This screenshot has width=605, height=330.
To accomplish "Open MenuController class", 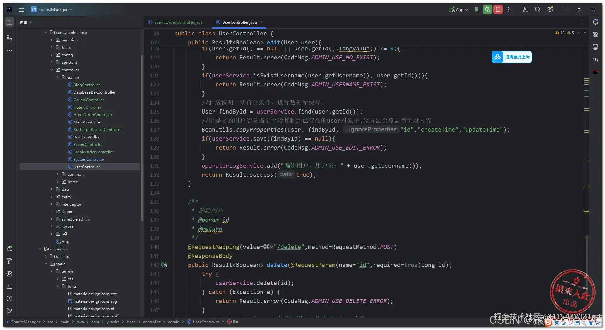I will 88,122.
